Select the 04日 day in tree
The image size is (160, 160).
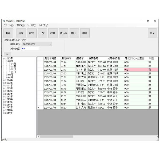13,64
